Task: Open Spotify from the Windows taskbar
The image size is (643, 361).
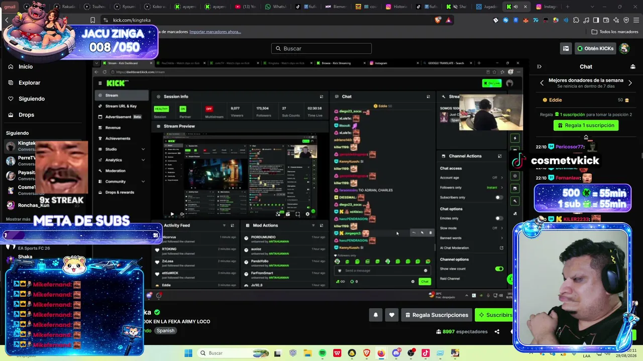Action: coord(323,353)
